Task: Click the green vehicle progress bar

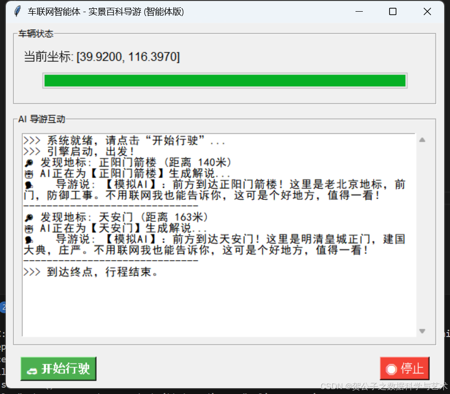Action: pyautogui.click(x=224, y=80)
